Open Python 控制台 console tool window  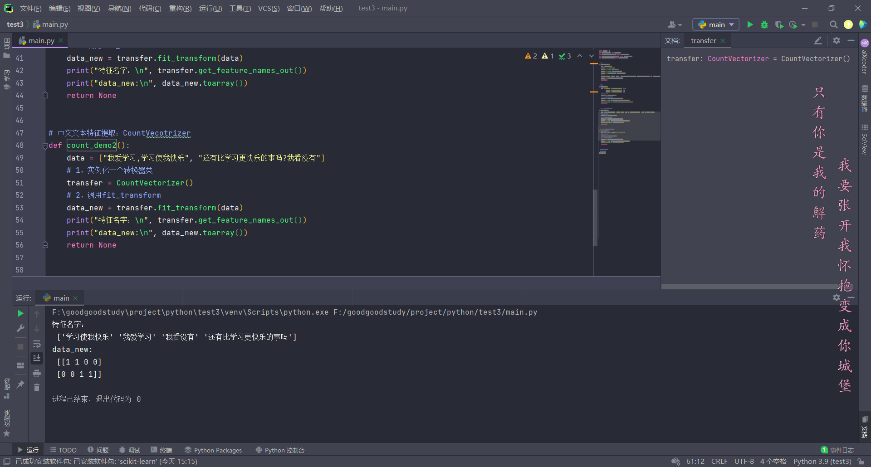(x=280, y=450)
